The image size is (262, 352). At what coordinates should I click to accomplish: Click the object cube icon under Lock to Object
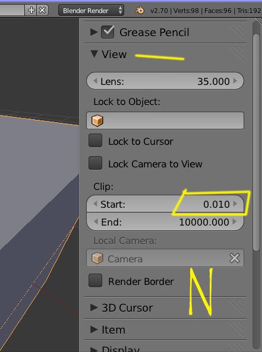(x=97, y=120)
